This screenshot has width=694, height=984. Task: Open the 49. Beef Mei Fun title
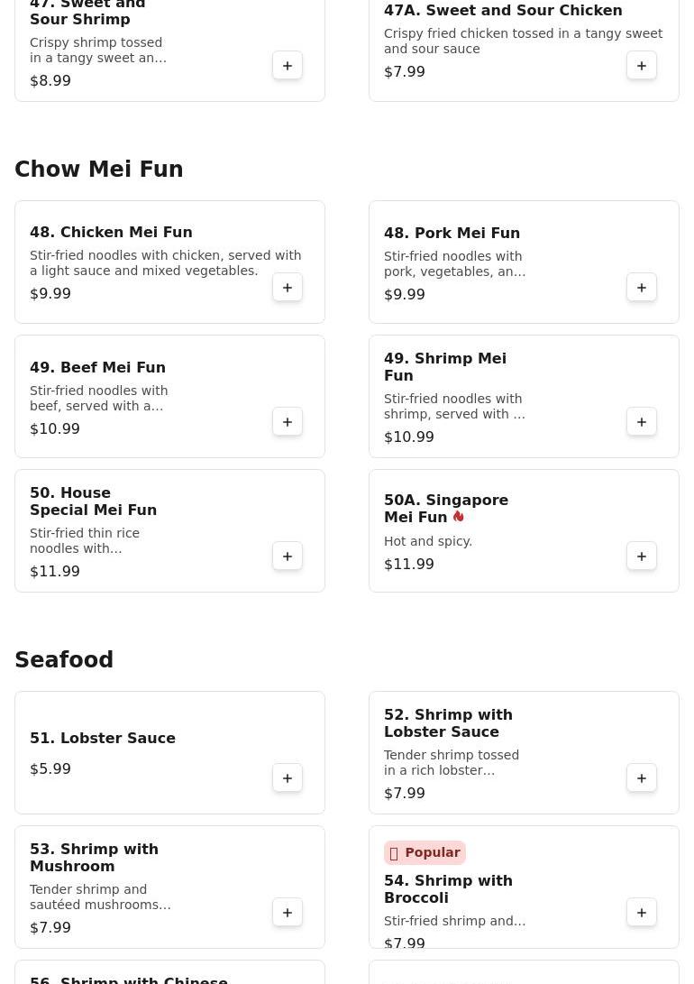coord(97,368)
